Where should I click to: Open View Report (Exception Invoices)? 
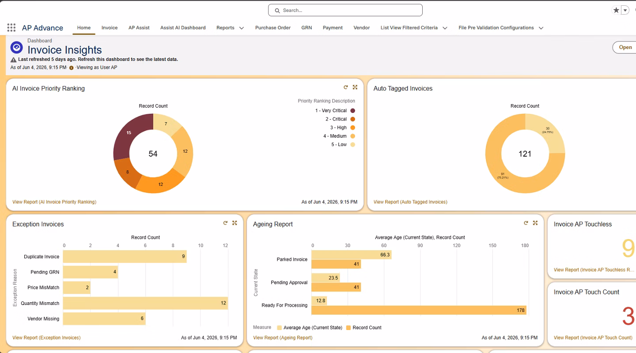click(46, 338)
